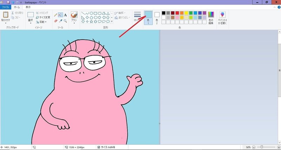
Task: Open Edit colors (色の編集)
Action: click(x=211, y=18)
